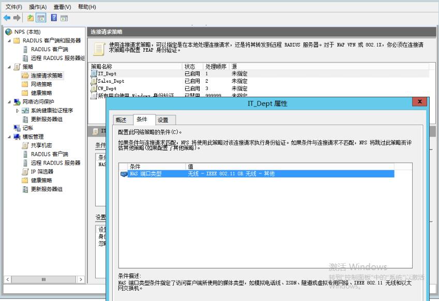Click the IT_Dept policy row icon
439x301 pixels.
pos(94,73)
